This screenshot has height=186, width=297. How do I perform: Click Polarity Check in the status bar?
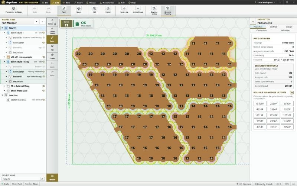264,184
